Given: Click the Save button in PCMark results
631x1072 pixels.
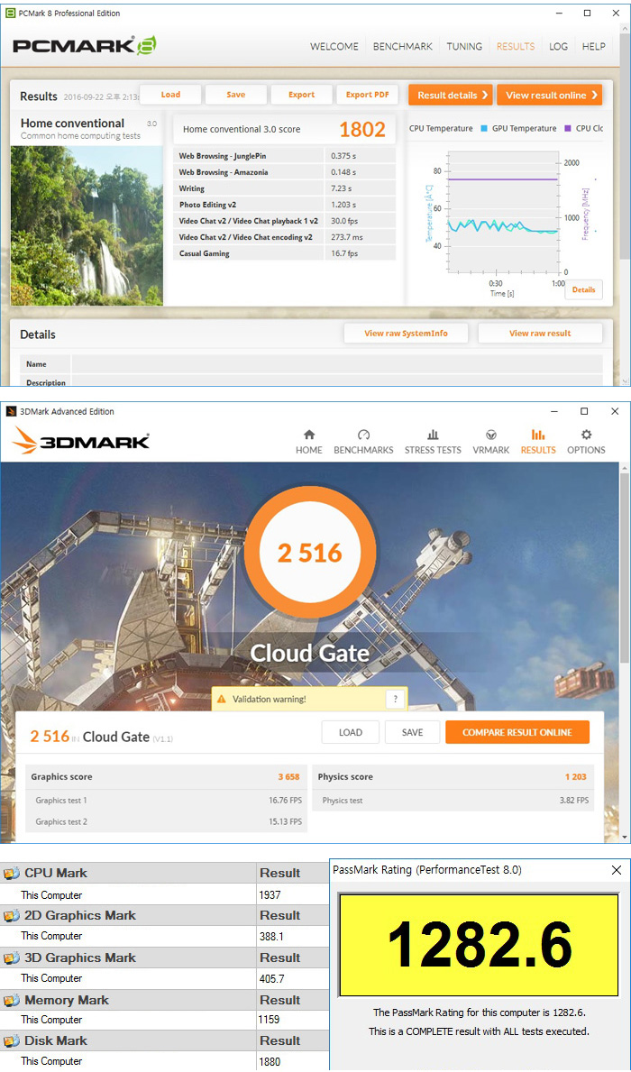Looking at the screenshot, I should 236,95.
